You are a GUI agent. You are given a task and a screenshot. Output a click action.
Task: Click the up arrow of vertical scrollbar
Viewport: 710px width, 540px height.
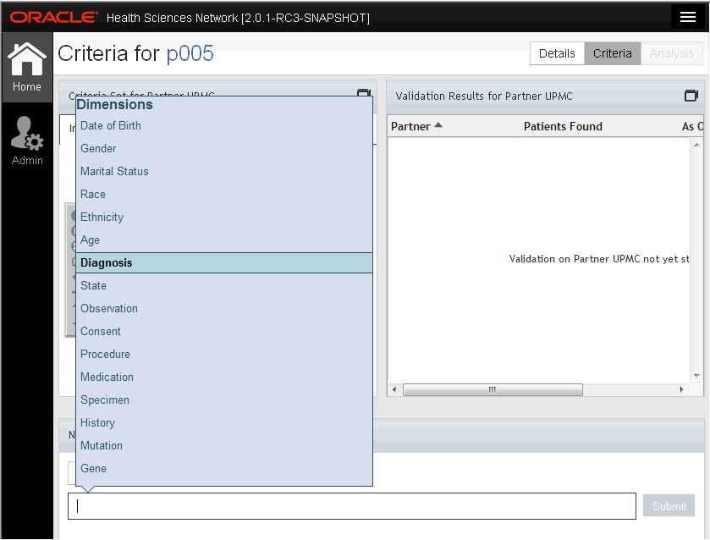click(x=696, y=145)
